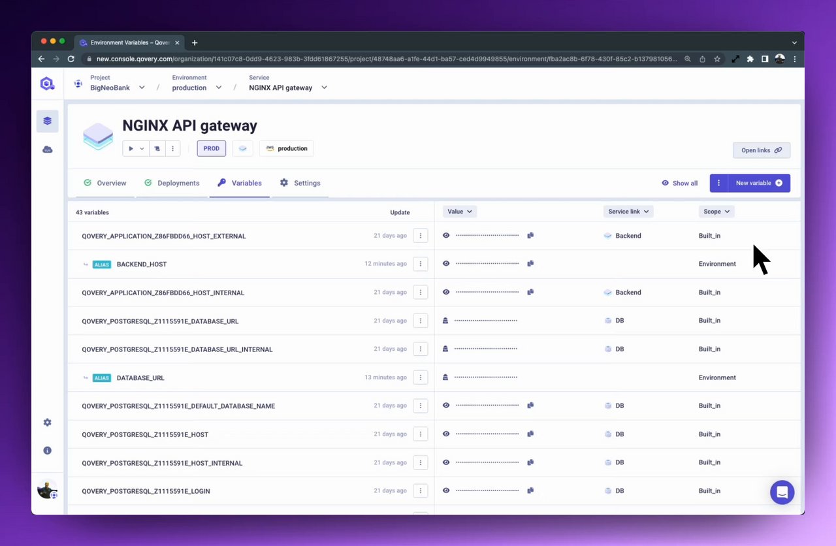Click the stage actions icon beside play
The width and height of the screenshot is (836, 546).
click(x=157, y=149)
